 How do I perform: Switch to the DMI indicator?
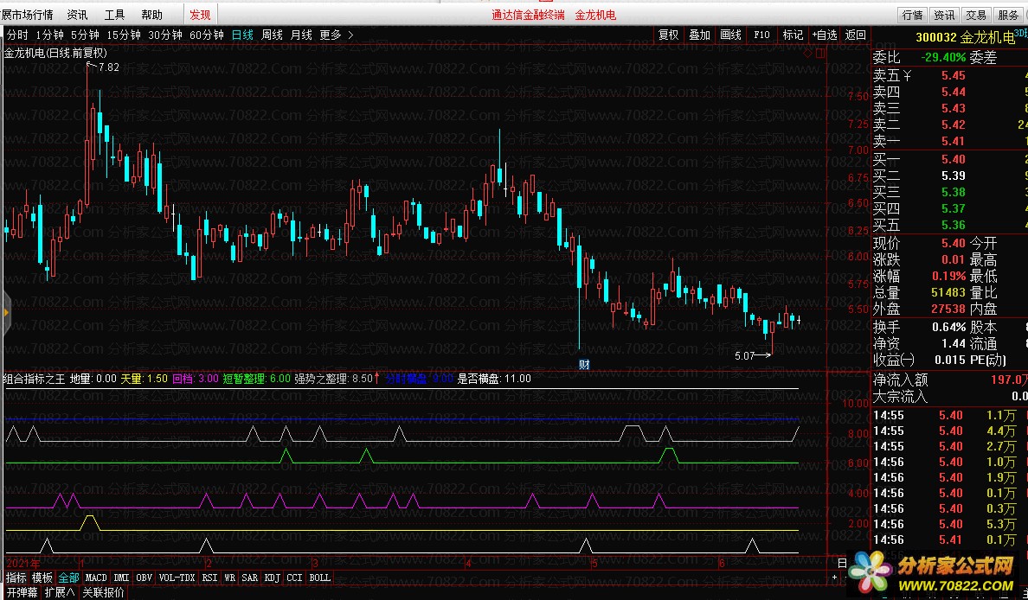click(121, 578)
